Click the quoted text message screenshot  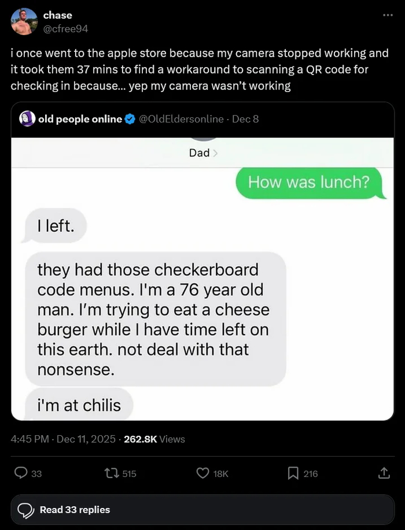[203, 277]
